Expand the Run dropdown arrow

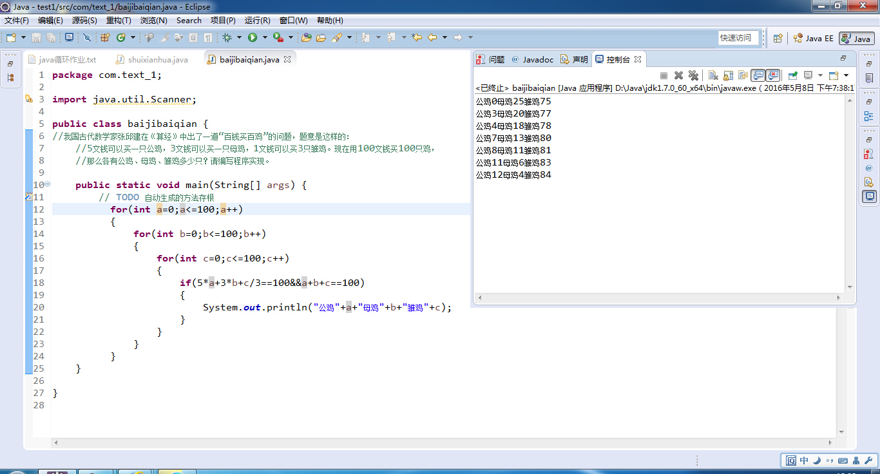coord(265,37)
